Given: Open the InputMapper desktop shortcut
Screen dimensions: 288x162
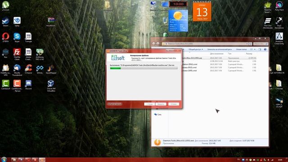Looking at the screenshot, I should (51, 69).
